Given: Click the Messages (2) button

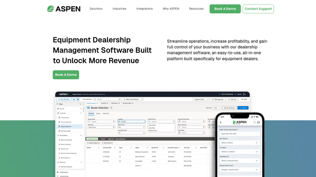Looking at the screenshot, I should coord(217,100).
